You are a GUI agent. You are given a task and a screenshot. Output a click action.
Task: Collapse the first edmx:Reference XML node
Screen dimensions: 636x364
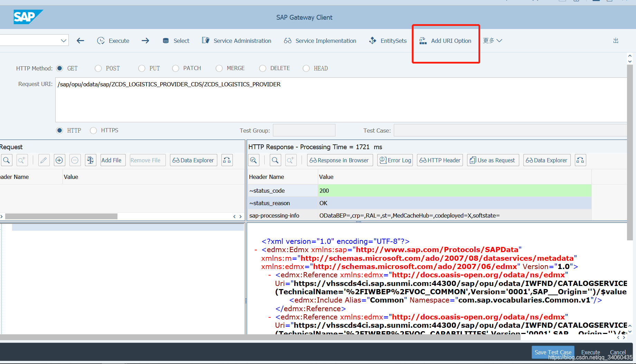coord(269,275)
